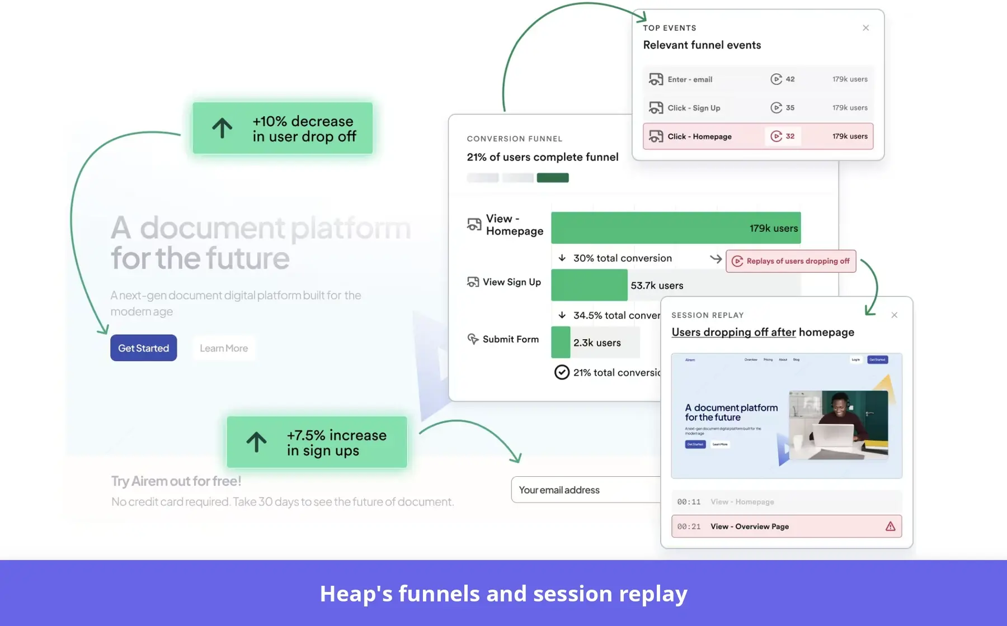Click the +10% decrease in user drop off badge

coord(283,128)
